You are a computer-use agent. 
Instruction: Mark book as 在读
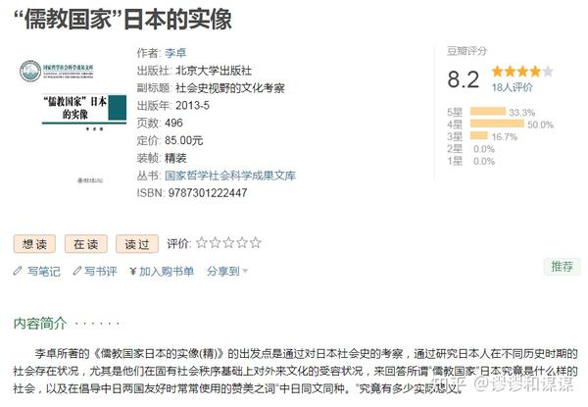86,244
